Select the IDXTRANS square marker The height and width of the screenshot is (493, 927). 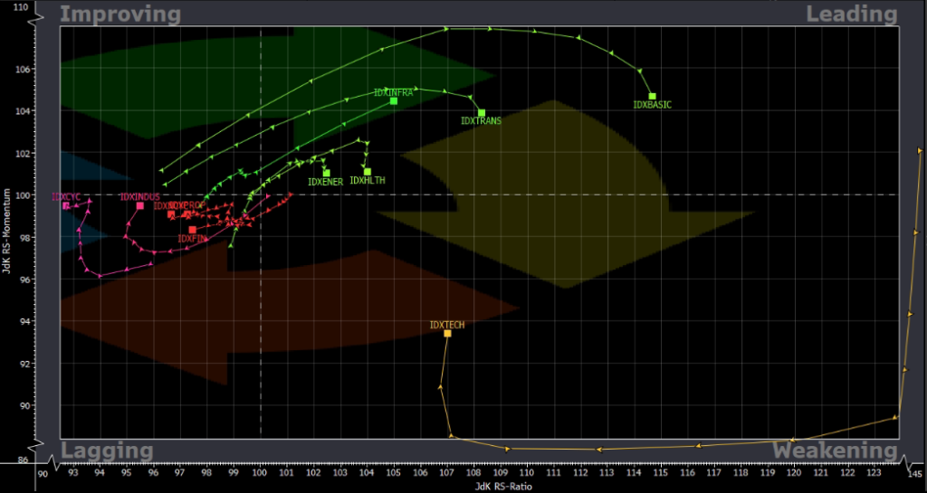click(x=482, y=113)
